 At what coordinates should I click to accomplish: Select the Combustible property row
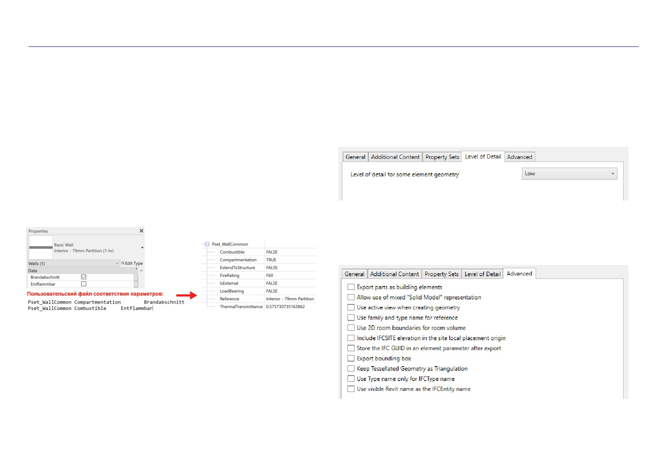(x=259, y=252)
